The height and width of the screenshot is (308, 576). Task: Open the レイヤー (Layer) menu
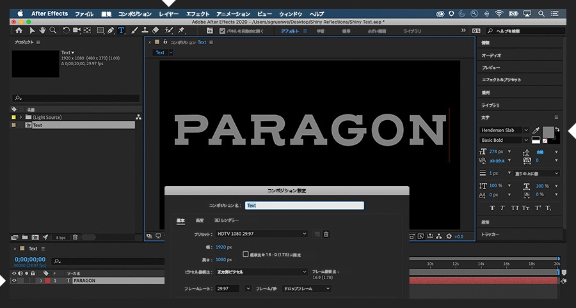(x=168, y=14)
